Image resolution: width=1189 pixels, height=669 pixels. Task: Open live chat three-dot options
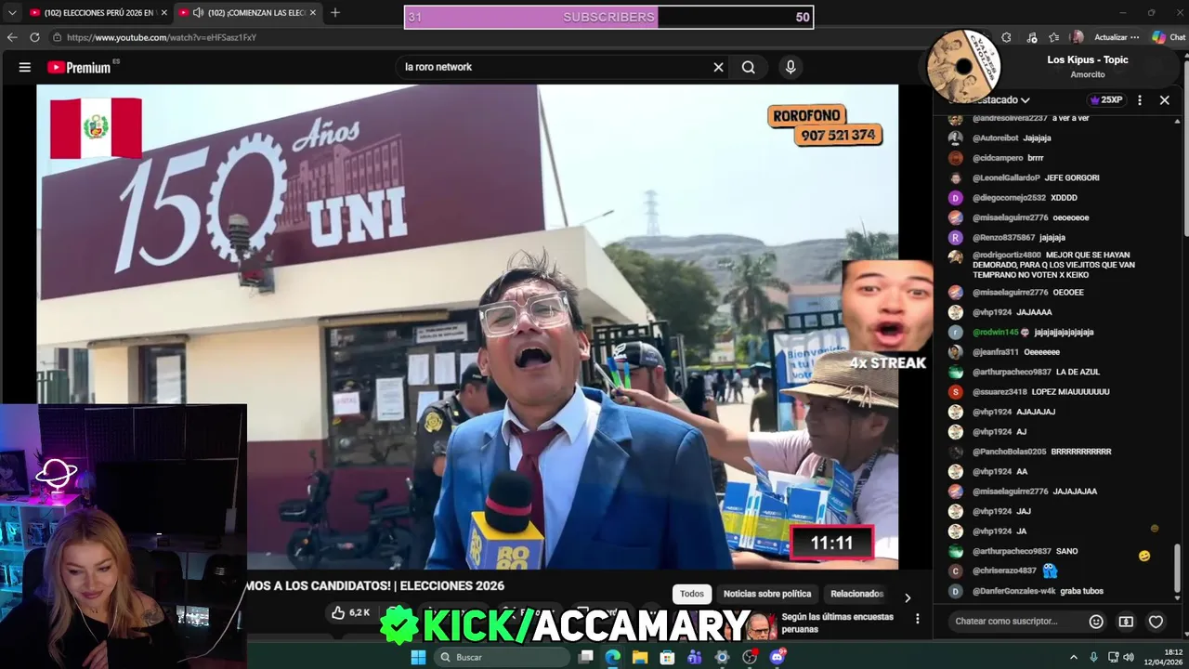[x=1140, y=99]
